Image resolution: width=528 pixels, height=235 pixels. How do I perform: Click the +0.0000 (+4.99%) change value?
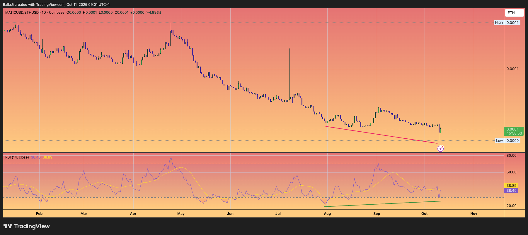[x=146, y=13]
